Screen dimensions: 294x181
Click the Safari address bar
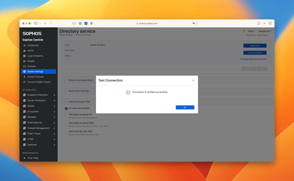tap(147, 23)
